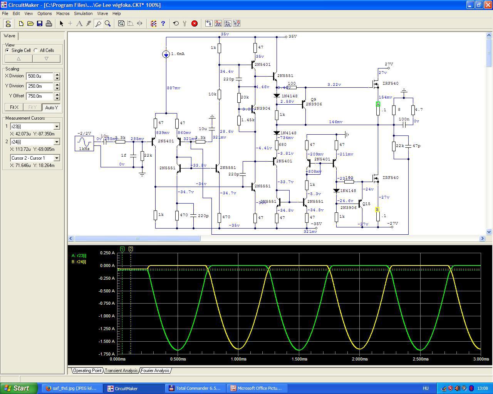
Task: Open the folder icon to load file
Action: click(30, 23)
